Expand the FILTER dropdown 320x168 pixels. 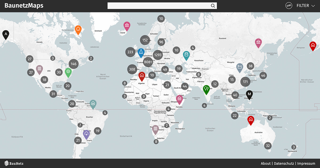[306, 6]
